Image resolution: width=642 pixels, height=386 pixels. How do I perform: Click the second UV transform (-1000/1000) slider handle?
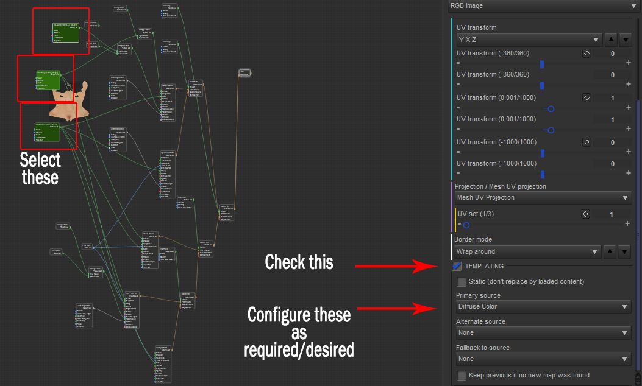543,175
